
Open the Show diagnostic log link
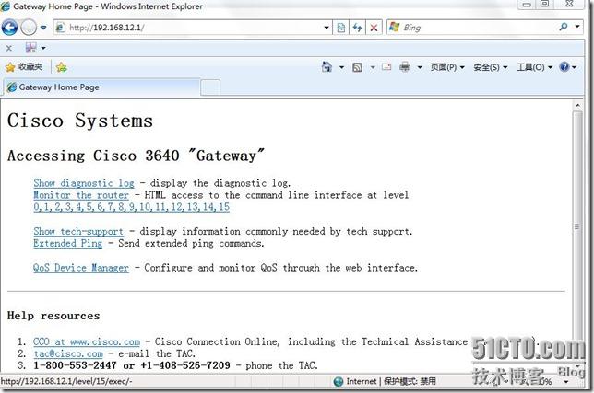coord(84,183)
